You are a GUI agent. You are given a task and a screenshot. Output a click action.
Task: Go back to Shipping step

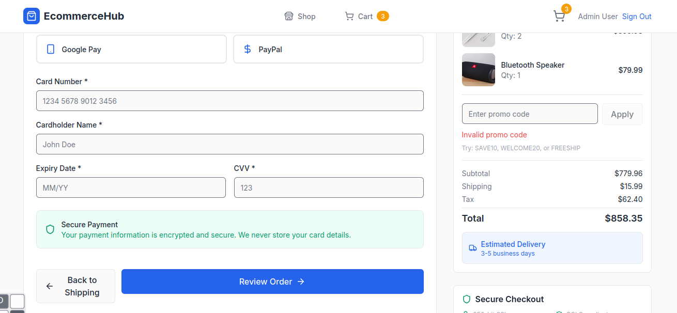click(x=75, y=286)
